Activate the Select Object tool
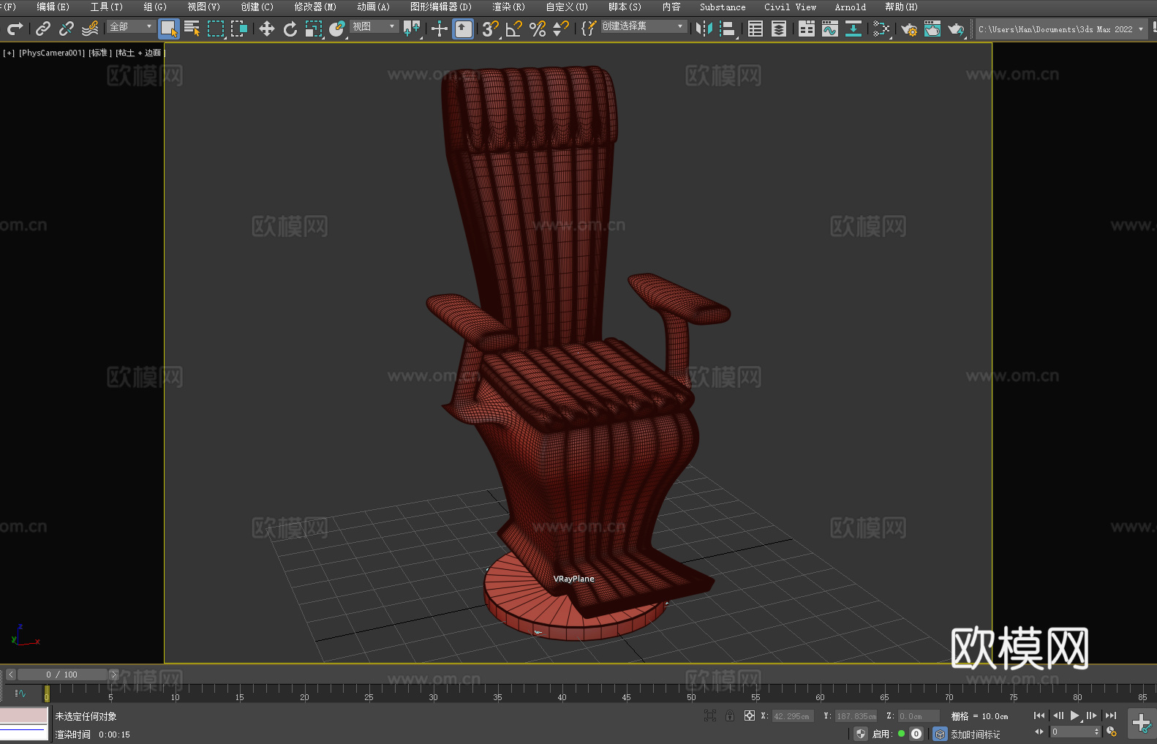This screenshot has height=744, width=1157. point(169,29)
